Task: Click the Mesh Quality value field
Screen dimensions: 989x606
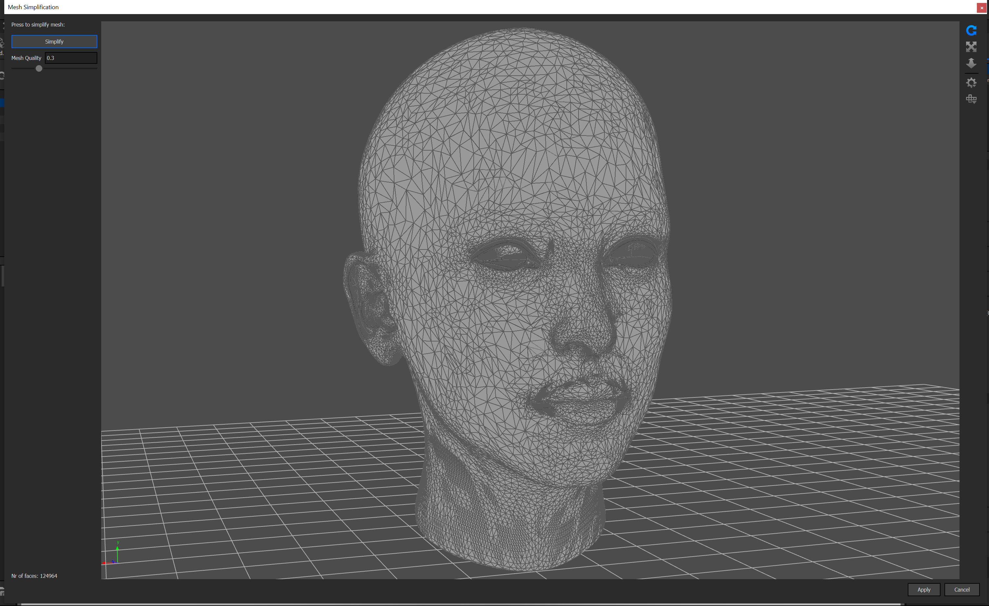Action: [x=71, y=58]
